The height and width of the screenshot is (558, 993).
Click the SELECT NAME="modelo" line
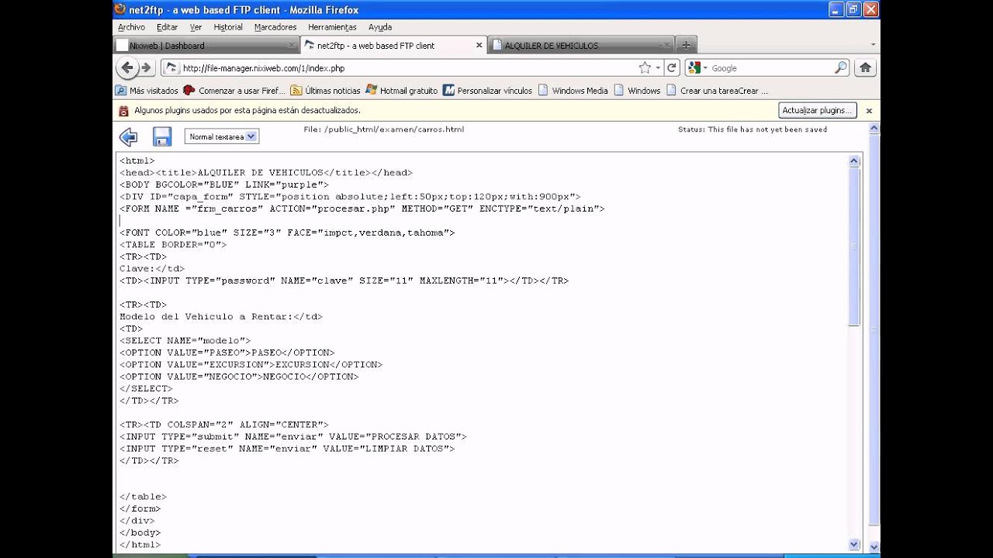click(185, 340)
